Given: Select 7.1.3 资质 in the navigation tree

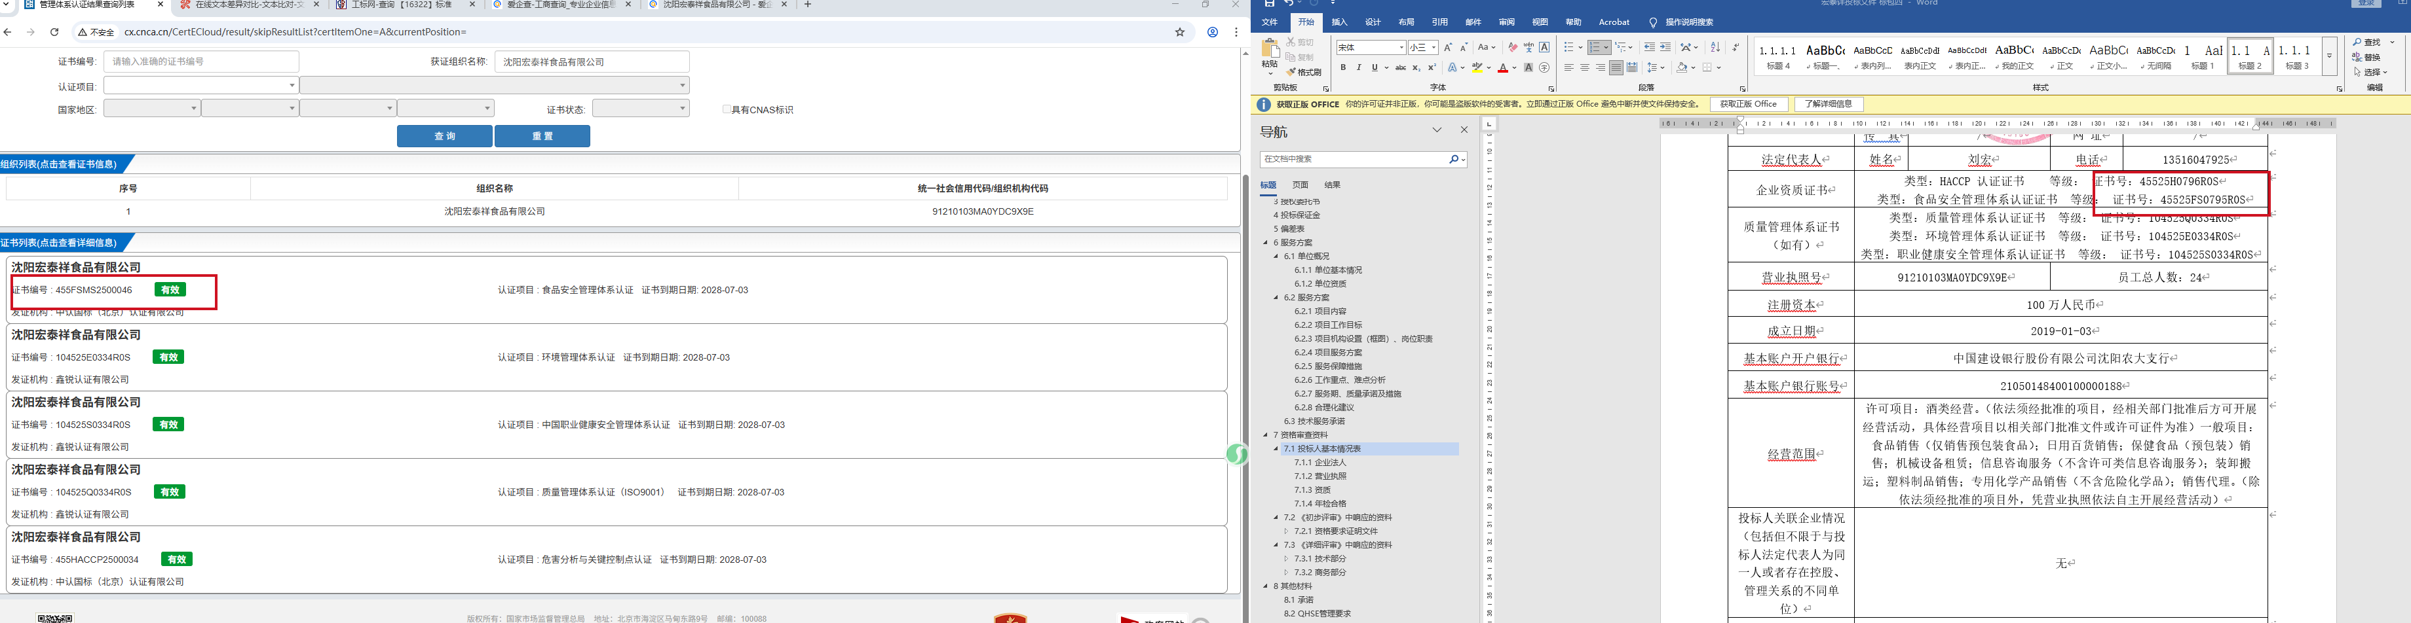Looking at the screenshot, I should 1312,490.
